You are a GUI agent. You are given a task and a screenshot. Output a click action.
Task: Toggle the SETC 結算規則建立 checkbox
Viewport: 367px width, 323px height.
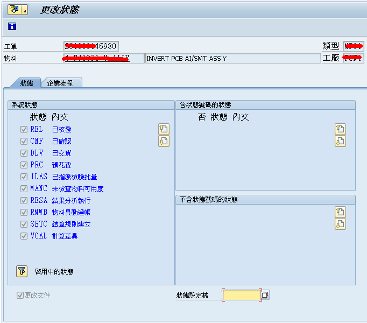[24, 224]
